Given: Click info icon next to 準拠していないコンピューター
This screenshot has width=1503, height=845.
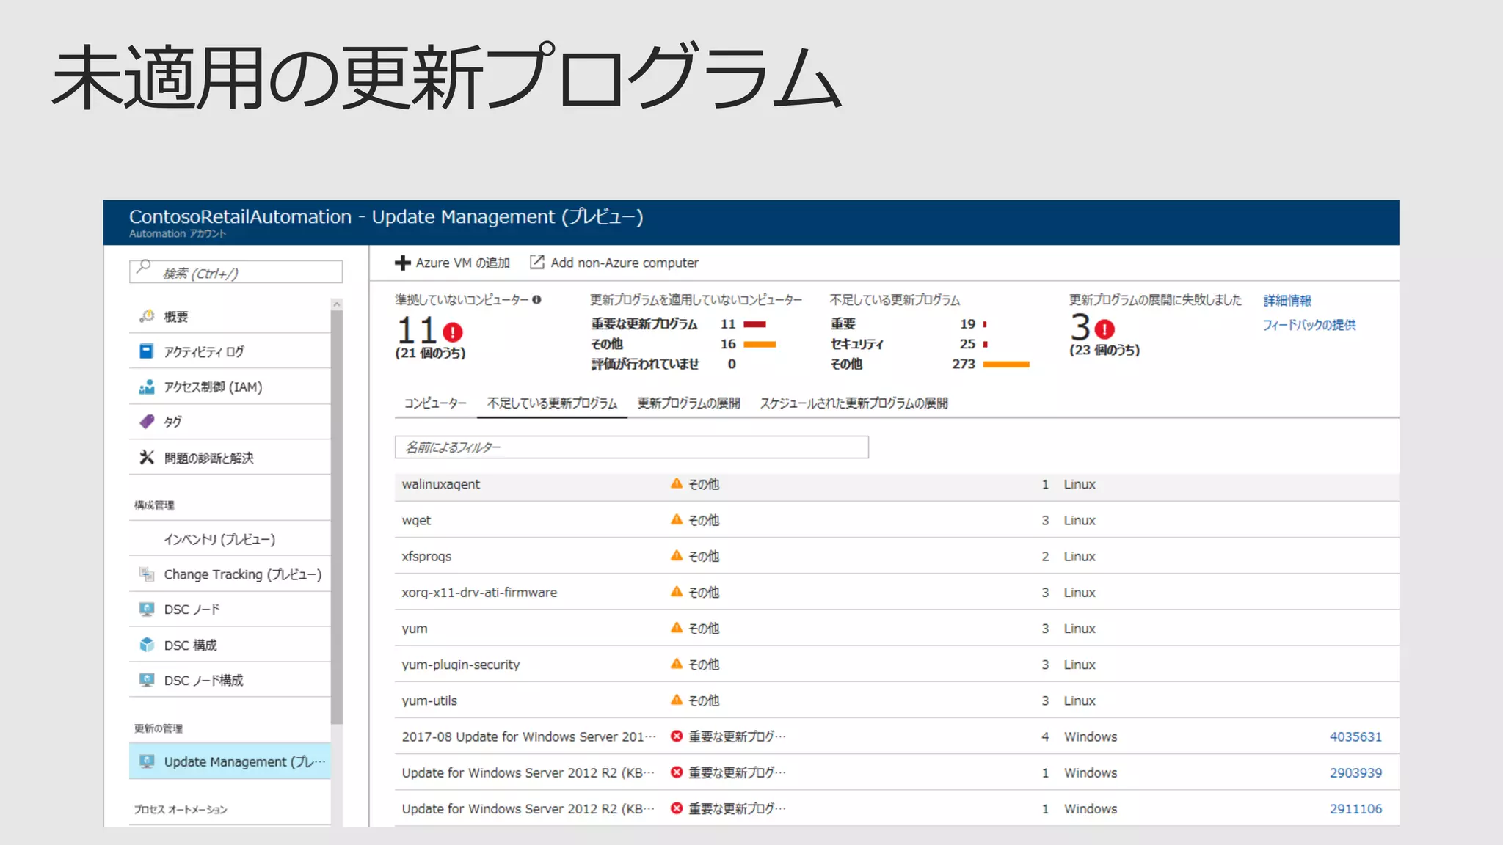Looking at the screenshot, I should tap(536, 299).
